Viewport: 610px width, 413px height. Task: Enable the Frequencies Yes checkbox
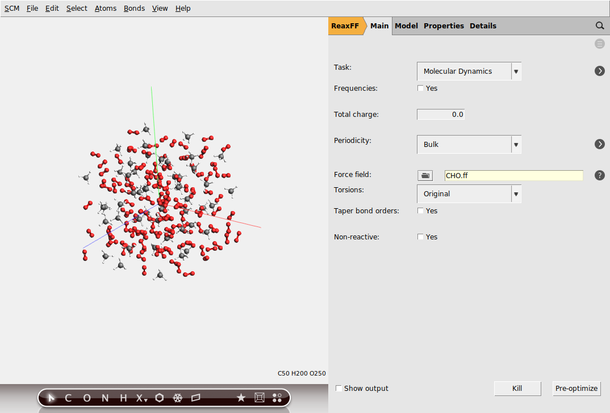[420, 88]
